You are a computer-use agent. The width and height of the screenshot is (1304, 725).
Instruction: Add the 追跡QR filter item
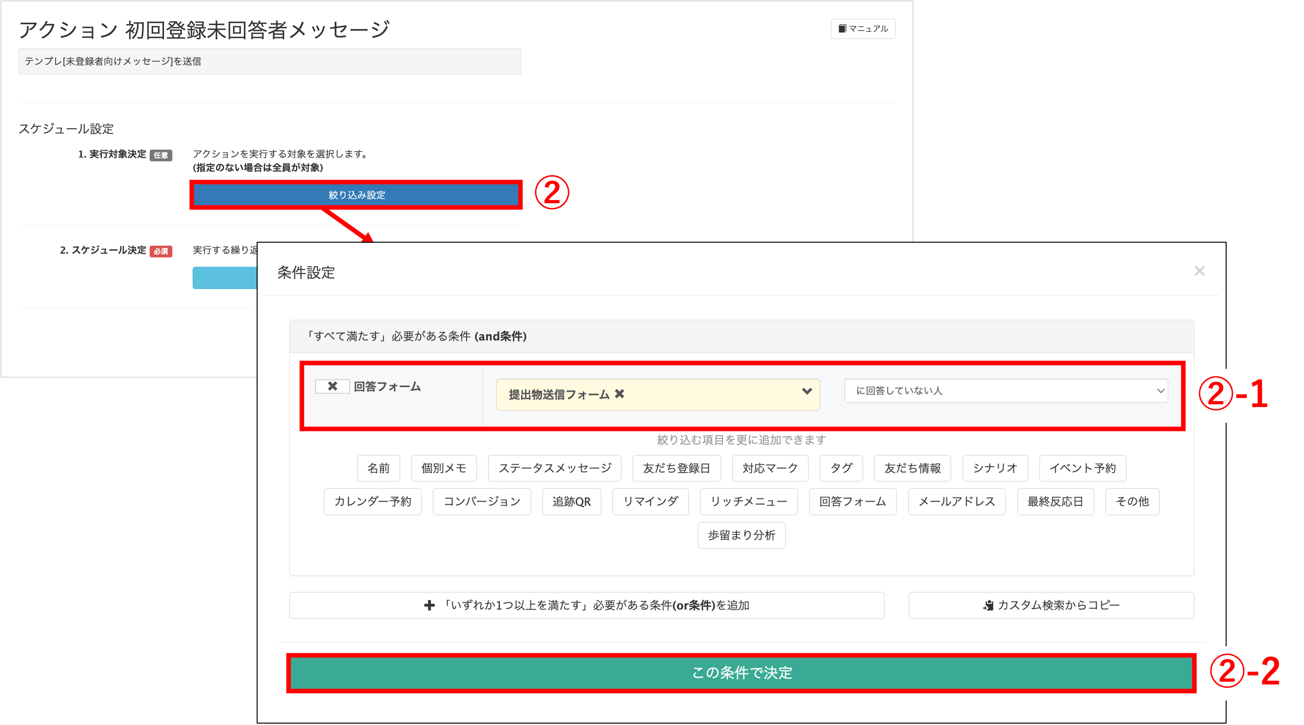(572, 501)
